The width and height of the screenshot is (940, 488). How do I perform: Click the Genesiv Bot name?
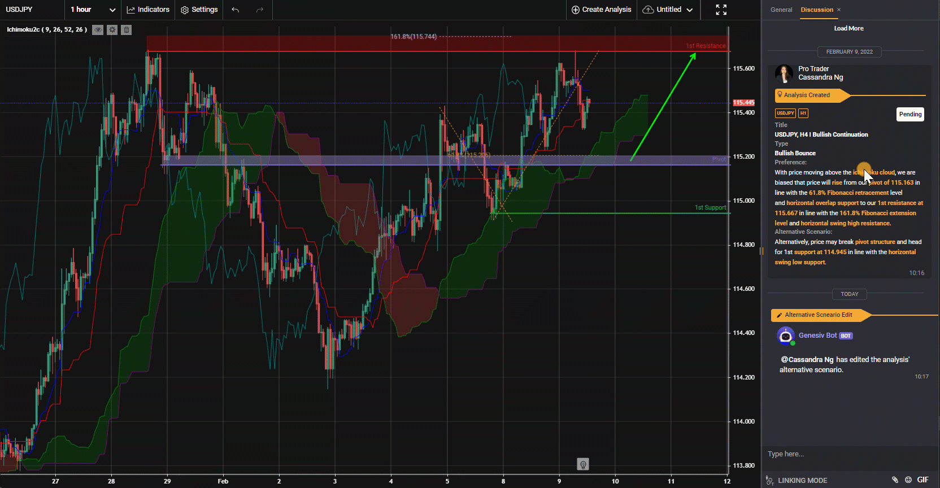coord(817,335)
